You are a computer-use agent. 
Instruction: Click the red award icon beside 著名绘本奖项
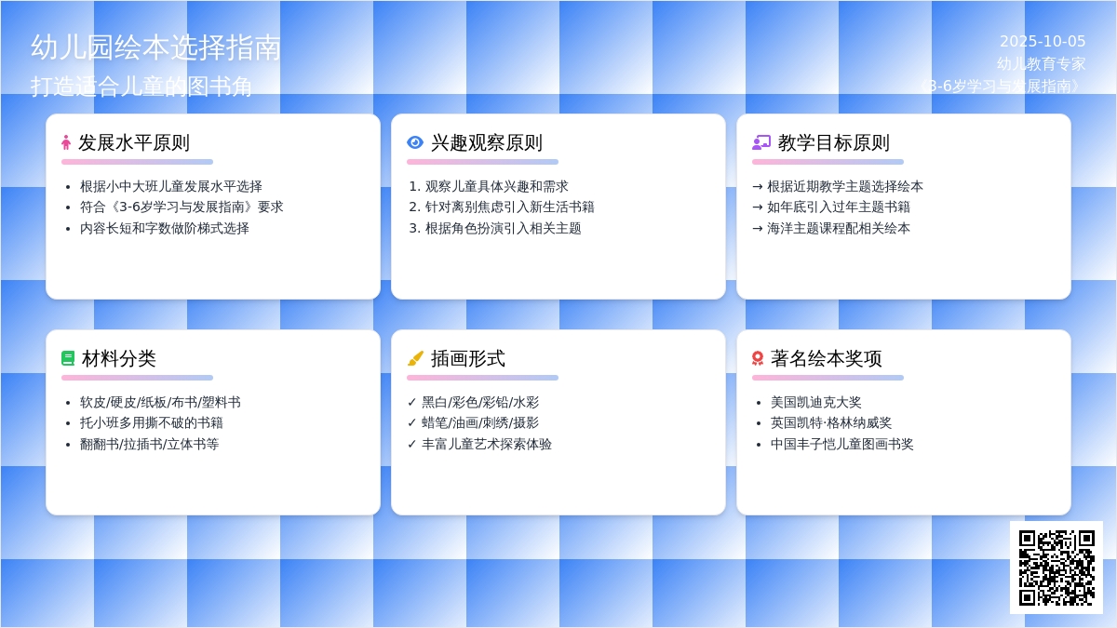point(758,358)
